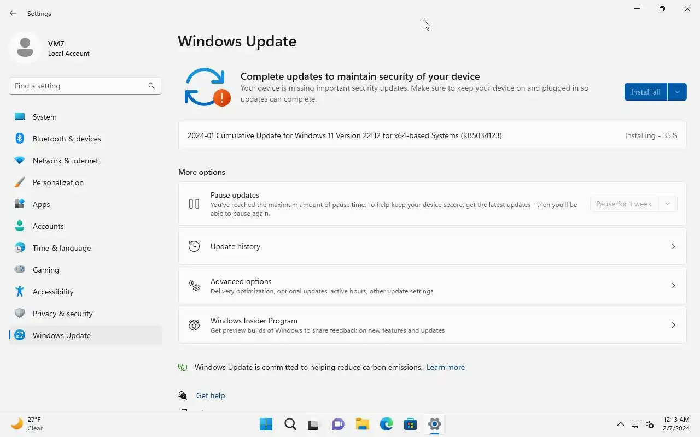Click the green leaf carbon emissions icon
Image resolution: width=700 pixels, height=437 pixels.
(x=183, y=368)
